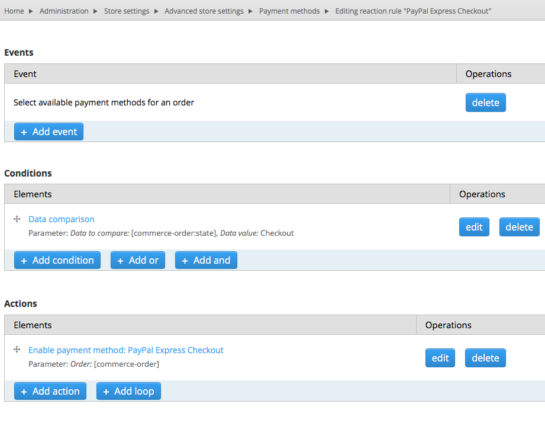Screen dimensions: 545x426
Task: Click the drag handle beside Enable payment method
Action: click(17, 350)
